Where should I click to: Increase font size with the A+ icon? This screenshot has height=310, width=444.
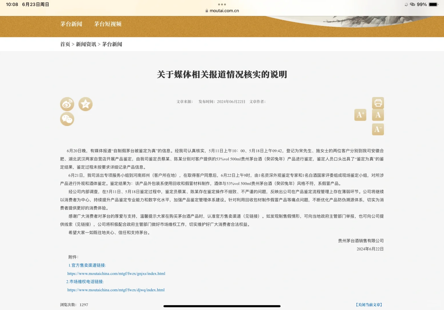point(360,115)
